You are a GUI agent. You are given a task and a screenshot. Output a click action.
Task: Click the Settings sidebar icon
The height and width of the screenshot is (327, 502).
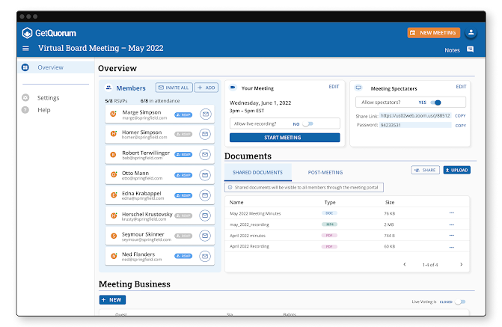pos(25,98)
